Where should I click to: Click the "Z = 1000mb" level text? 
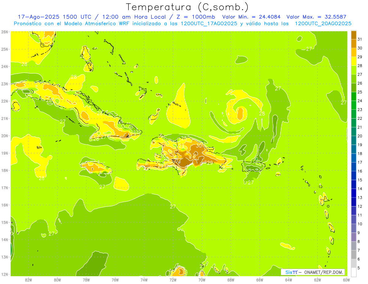coord(196,17)
